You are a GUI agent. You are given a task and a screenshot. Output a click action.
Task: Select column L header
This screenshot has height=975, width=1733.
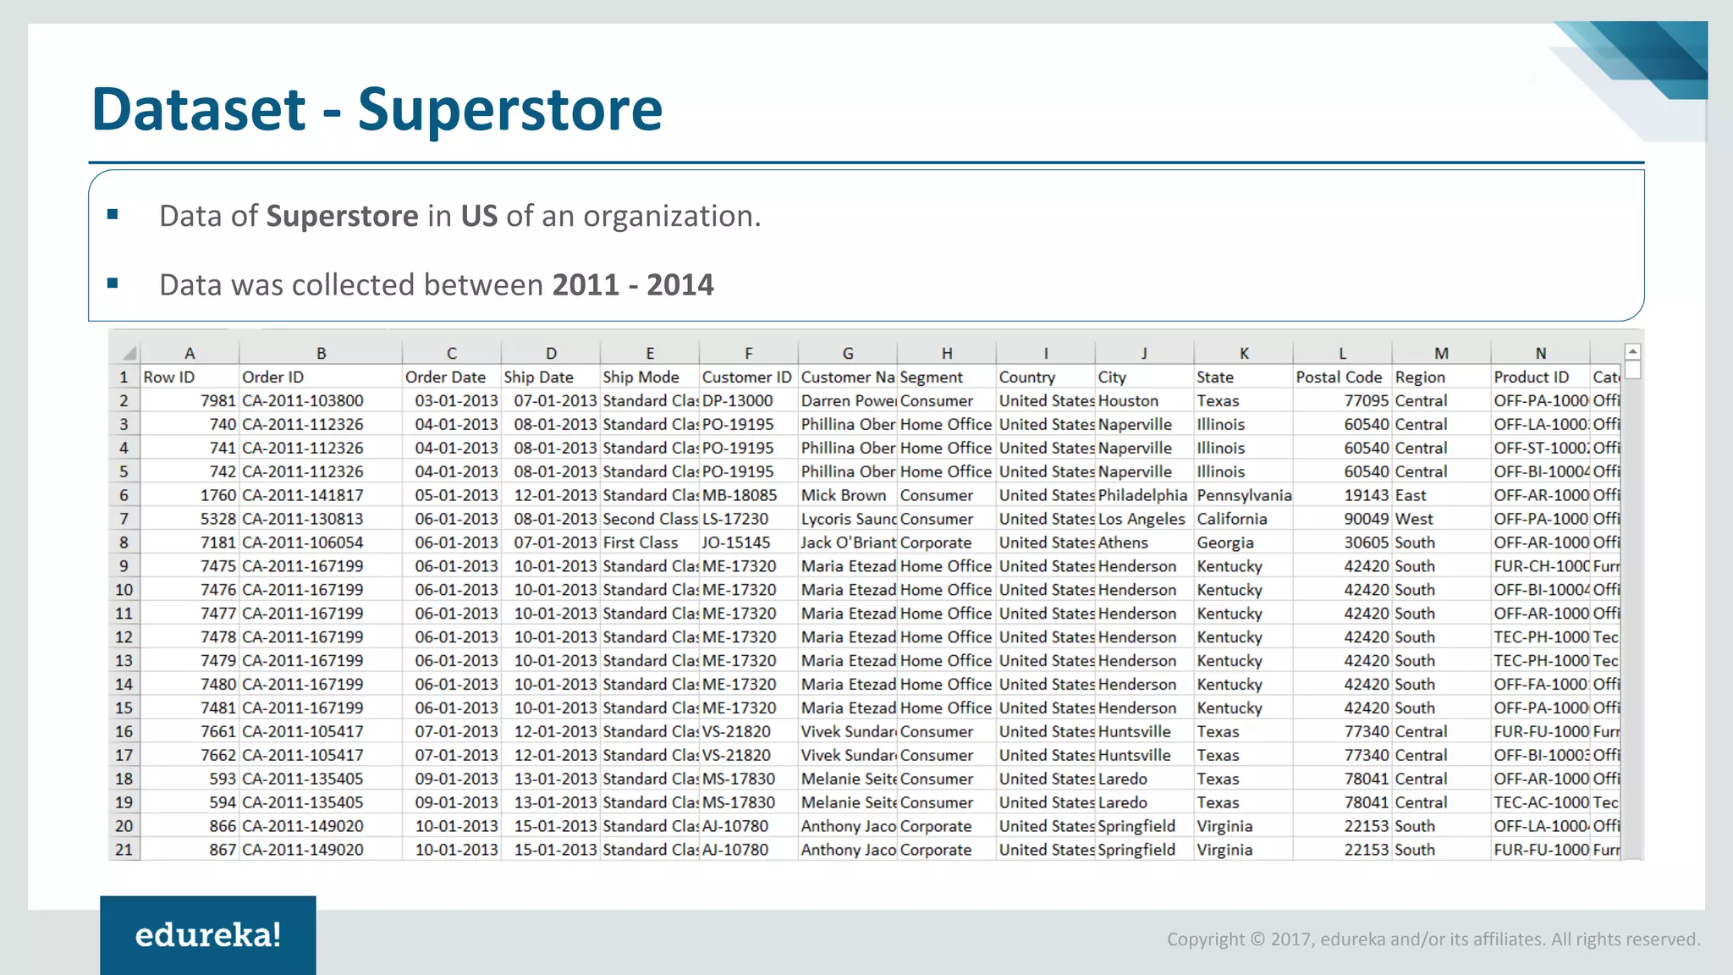tap(1343, 353)
